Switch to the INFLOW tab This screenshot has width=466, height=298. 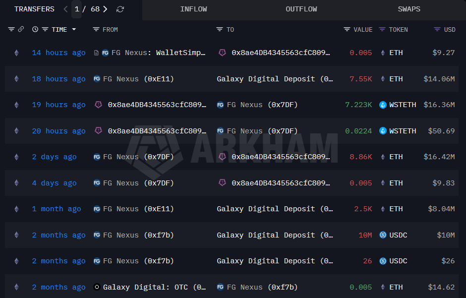(x=194, y=9)
